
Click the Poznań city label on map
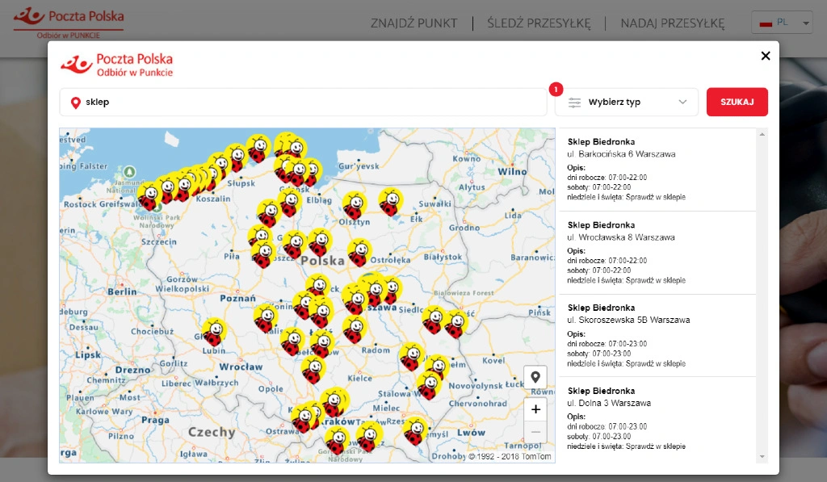(x=238, y=299)
